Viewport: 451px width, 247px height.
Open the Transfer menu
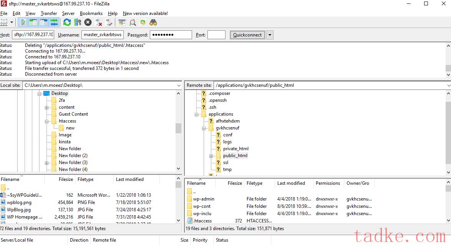click(x=49, y=13)
